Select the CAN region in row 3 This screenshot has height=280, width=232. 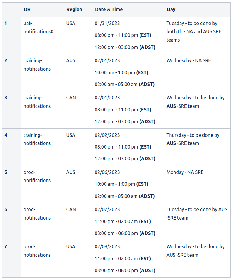pos(71,98)
